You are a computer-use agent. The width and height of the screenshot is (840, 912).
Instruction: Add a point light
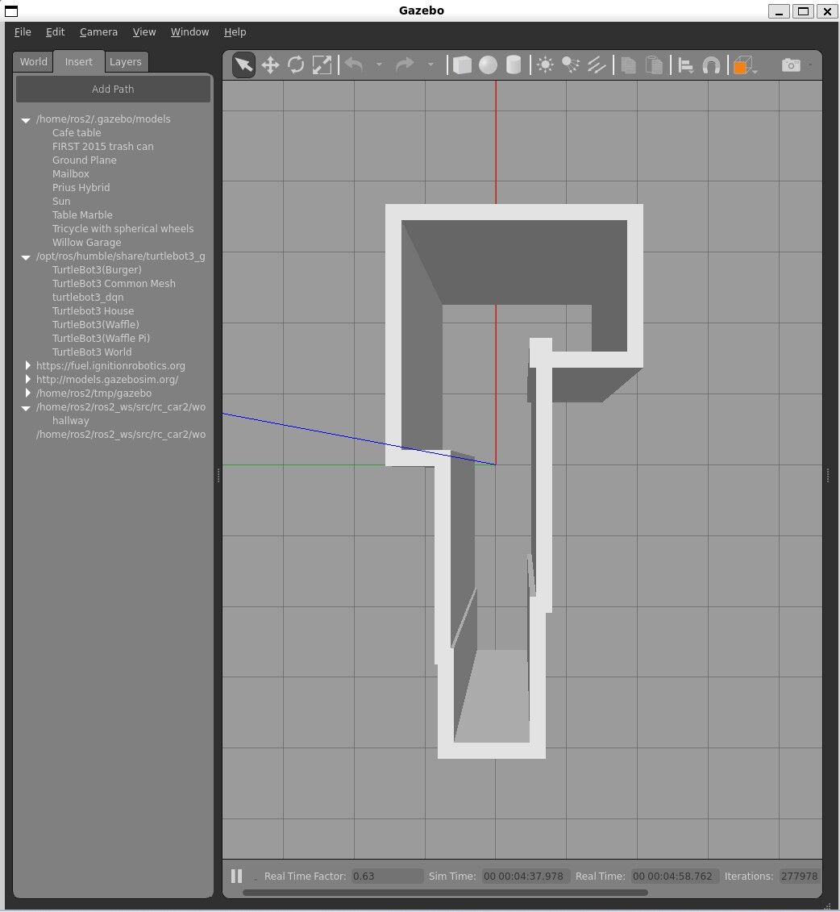pos(545,65)
